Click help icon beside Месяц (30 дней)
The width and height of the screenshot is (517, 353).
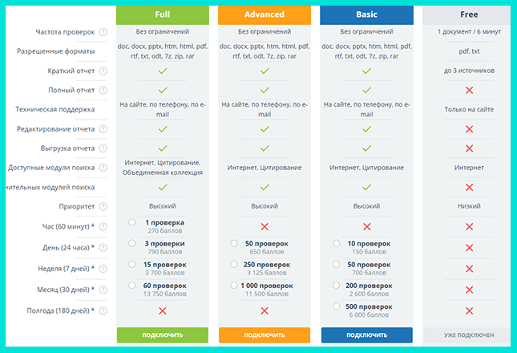pyautogui.click(x=103, y=290)
